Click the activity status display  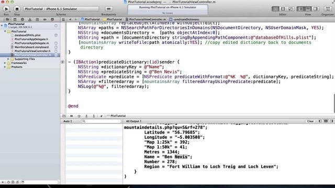167,10
